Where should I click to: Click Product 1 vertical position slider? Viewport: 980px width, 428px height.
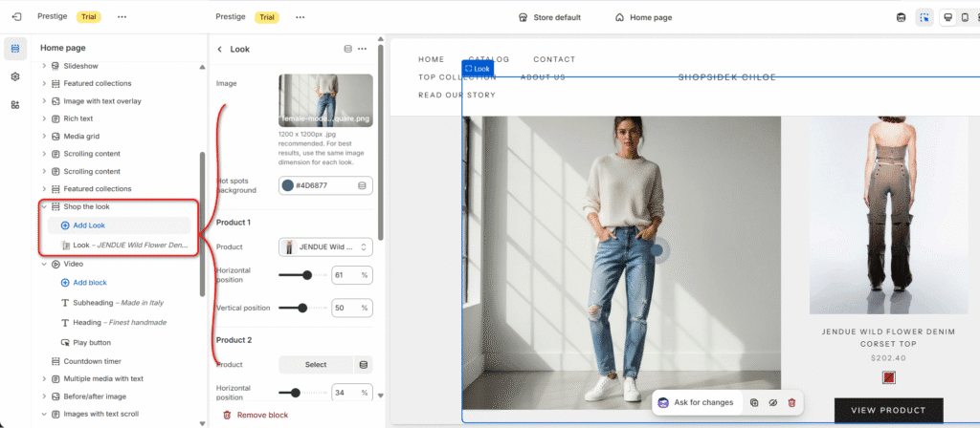point(302,308)
